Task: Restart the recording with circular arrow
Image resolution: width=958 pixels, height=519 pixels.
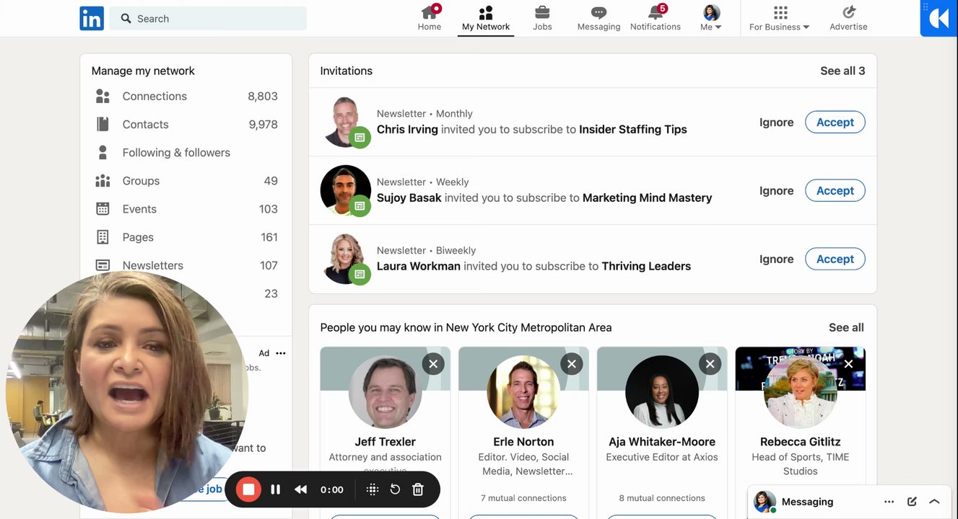Action: pos(395,489)
